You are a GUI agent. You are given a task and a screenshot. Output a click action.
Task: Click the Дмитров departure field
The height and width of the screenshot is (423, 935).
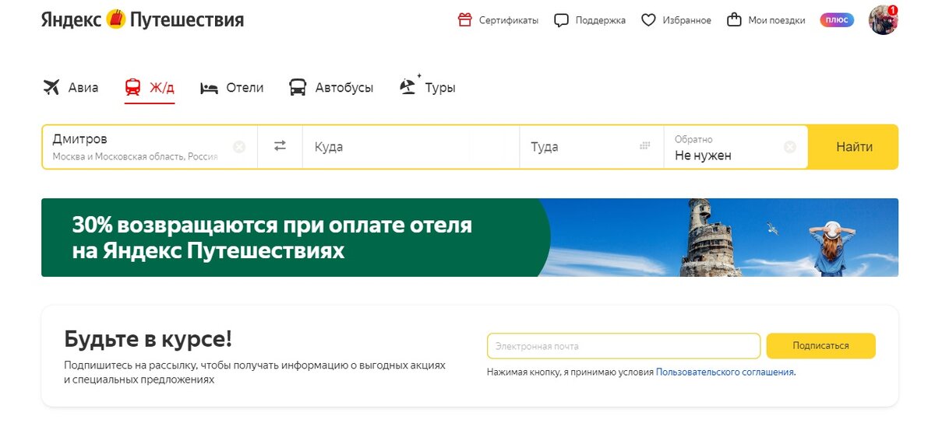point(150,147)
